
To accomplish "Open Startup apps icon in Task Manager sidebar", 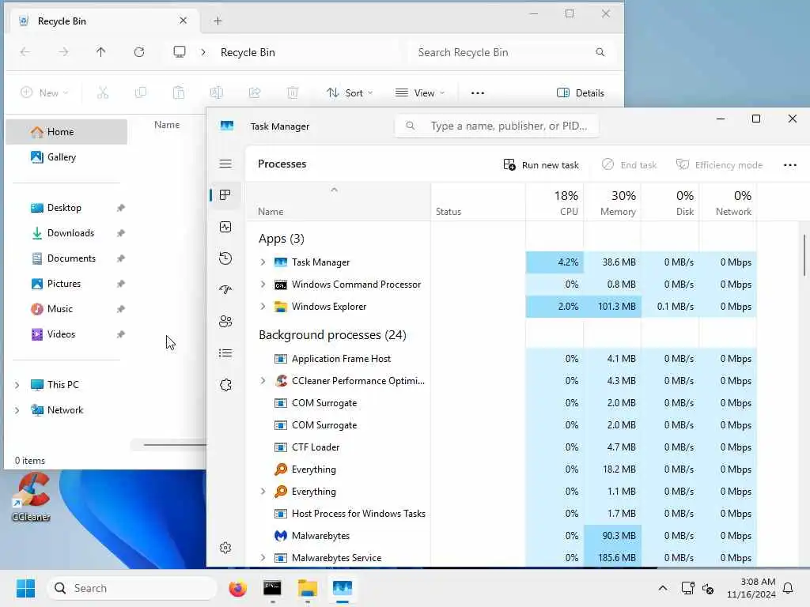I will pyautogui.click(x=225, y=289).
